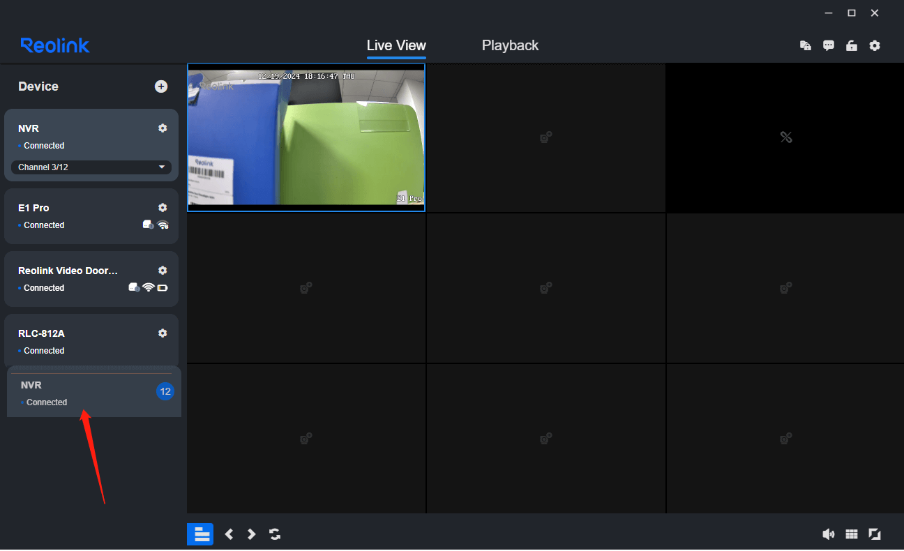The width and height of the screenshot is (904, 551).
Task: Click the Reolink logo
Action: pyautogui.click(x=55, y=45)
